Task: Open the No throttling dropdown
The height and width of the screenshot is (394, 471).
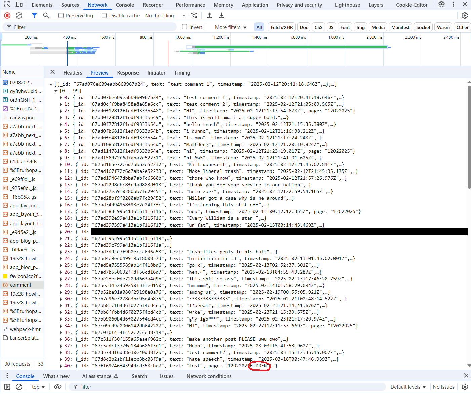Action: click(x=165, y=16)
